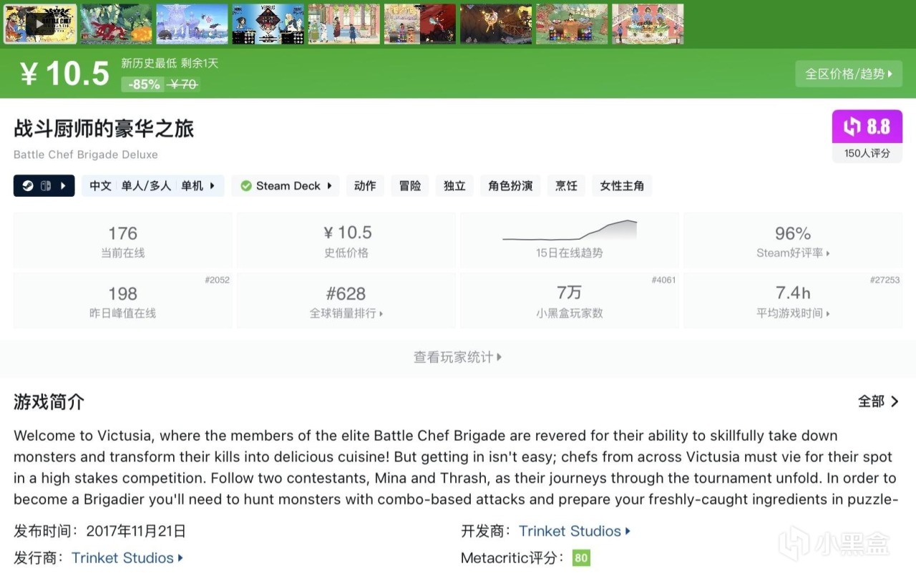
Task: Click the purple 8.8 score badge icon
Action: [867, 127]
